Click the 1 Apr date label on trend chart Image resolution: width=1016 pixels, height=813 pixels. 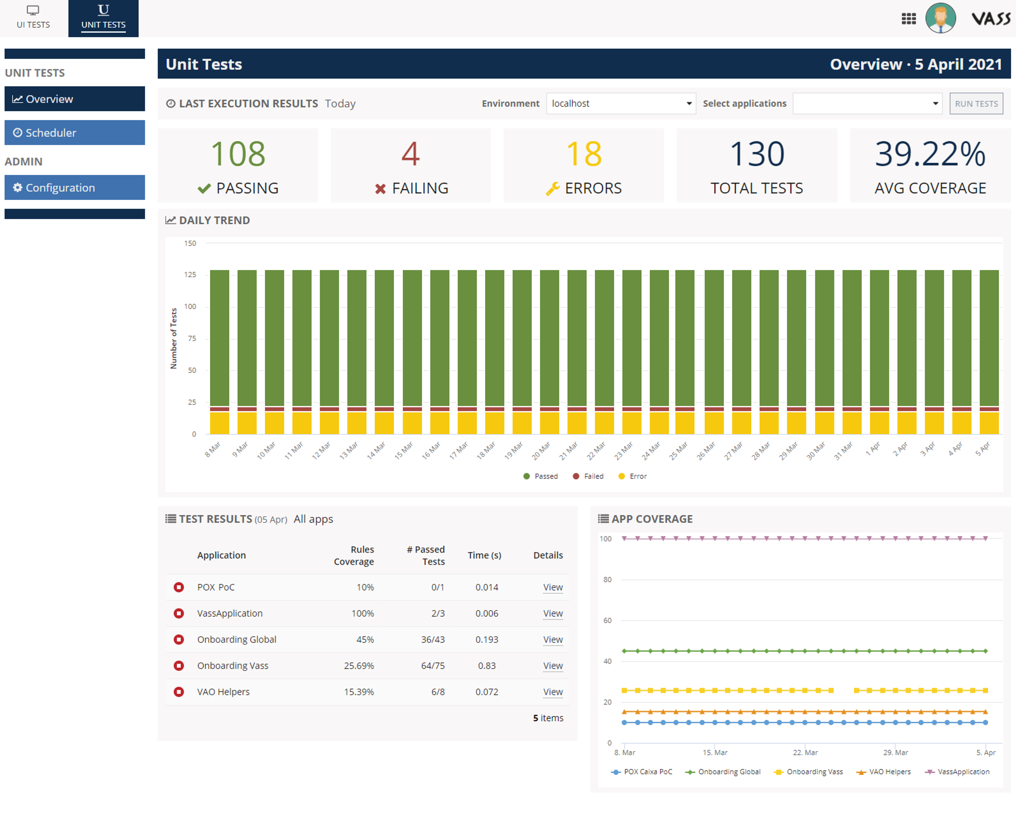click(x=873, y=448)
